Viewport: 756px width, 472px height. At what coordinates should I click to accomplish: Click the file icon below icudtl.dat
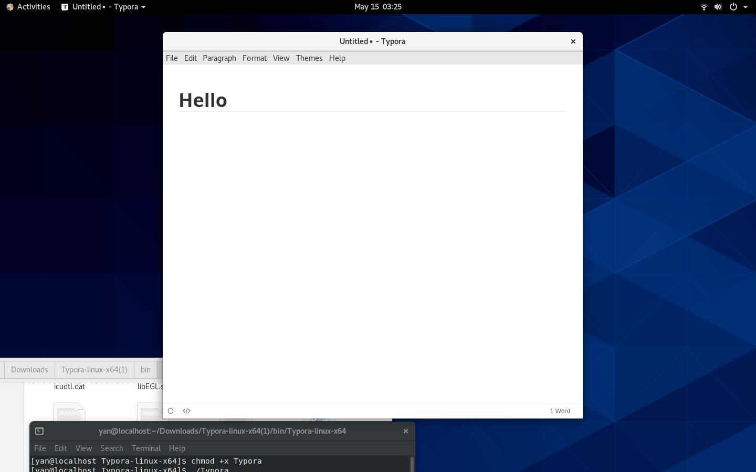pyautogui.click(x=69, y=411)
